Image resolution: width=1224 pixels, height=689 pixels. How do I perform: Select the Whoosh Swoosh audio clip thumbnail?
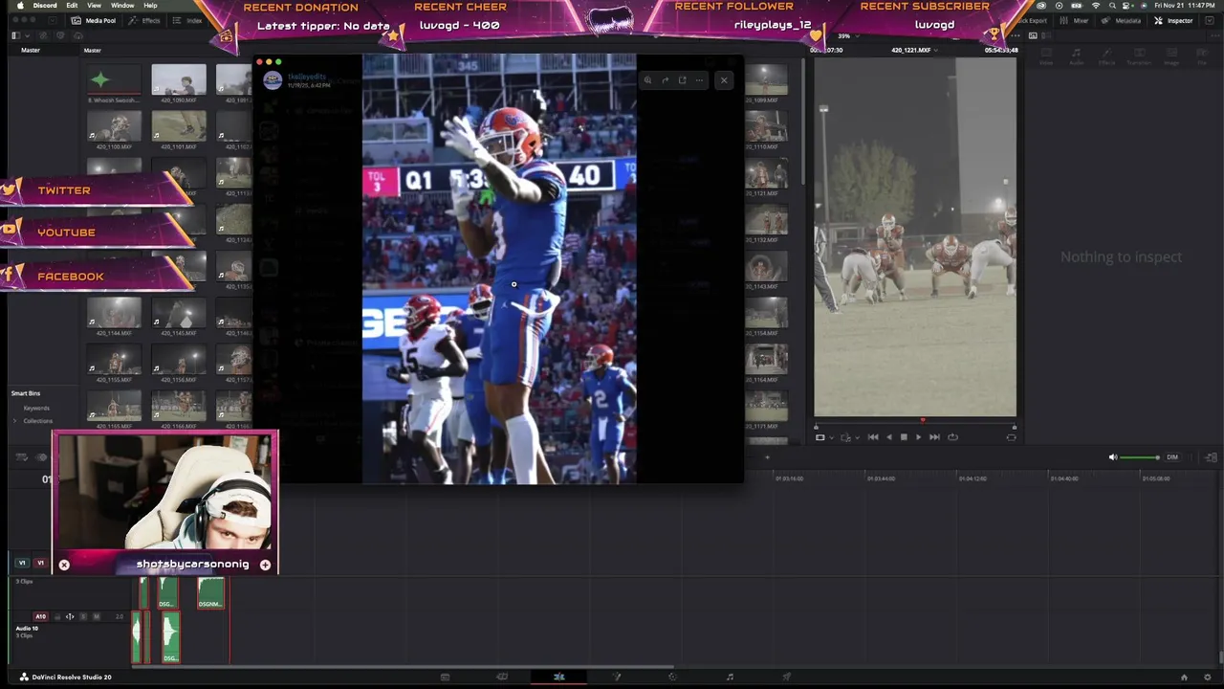(x=114, y=80)
